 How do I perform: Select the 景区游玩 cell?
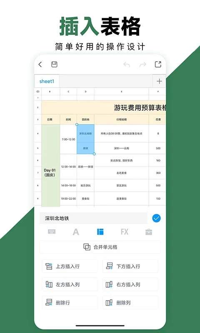click(x=121, y=185)
